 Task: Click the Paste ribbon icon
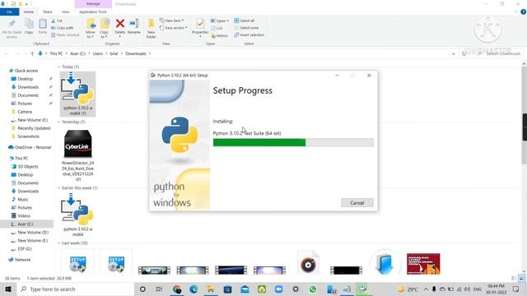point(42,27)
